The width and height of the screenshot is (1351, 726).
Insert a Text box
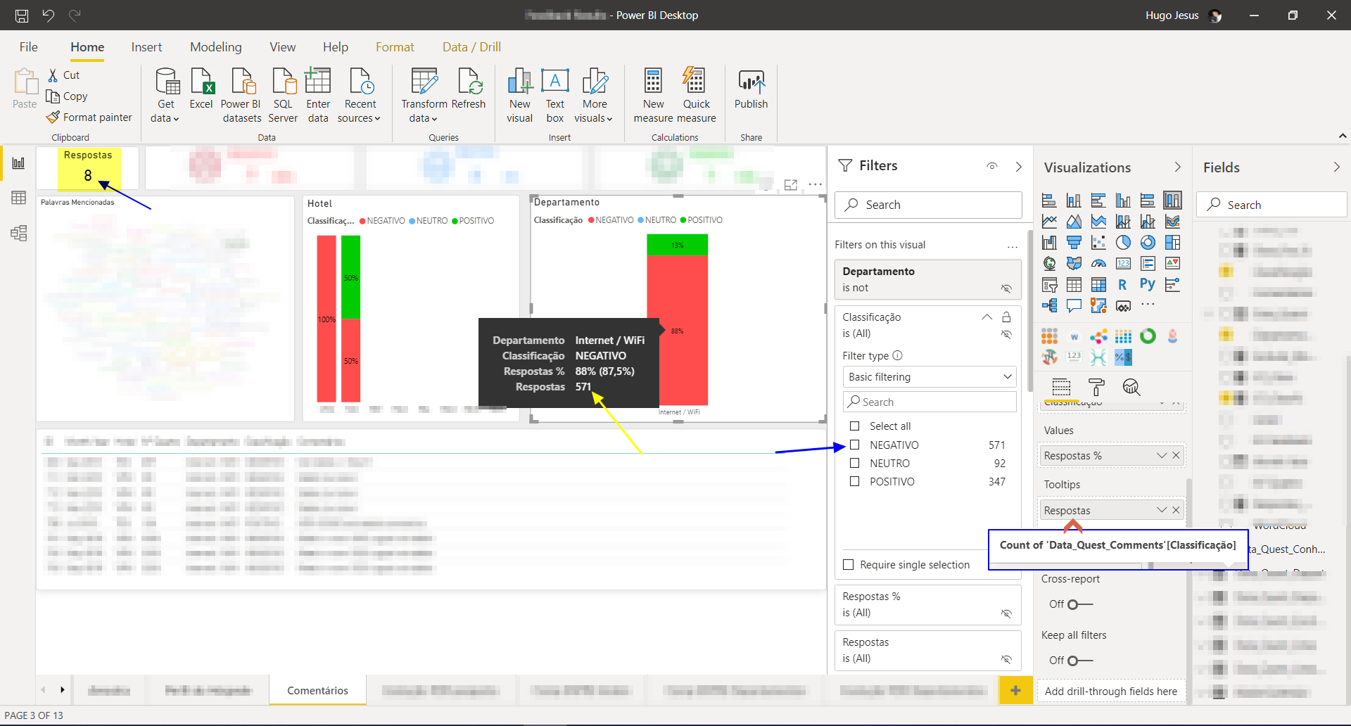555,96
